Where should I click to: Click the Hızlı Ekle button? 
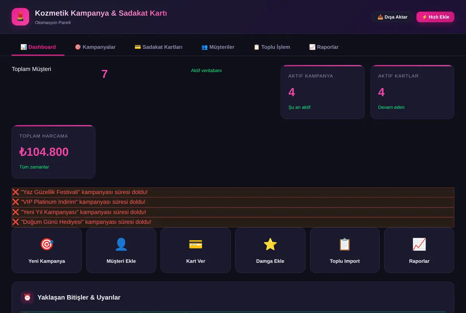pos(435,17)
